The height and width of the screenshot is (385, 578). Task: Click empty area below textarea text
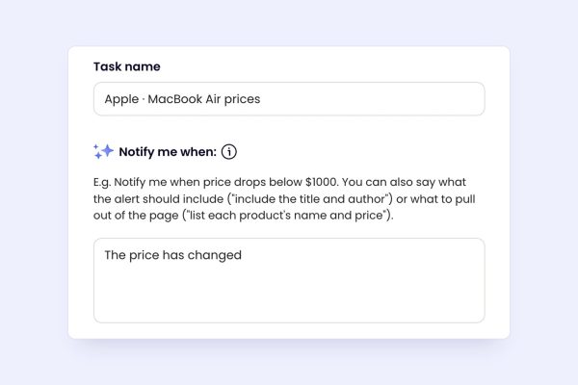pyautogui.click(x=289, y=295)
